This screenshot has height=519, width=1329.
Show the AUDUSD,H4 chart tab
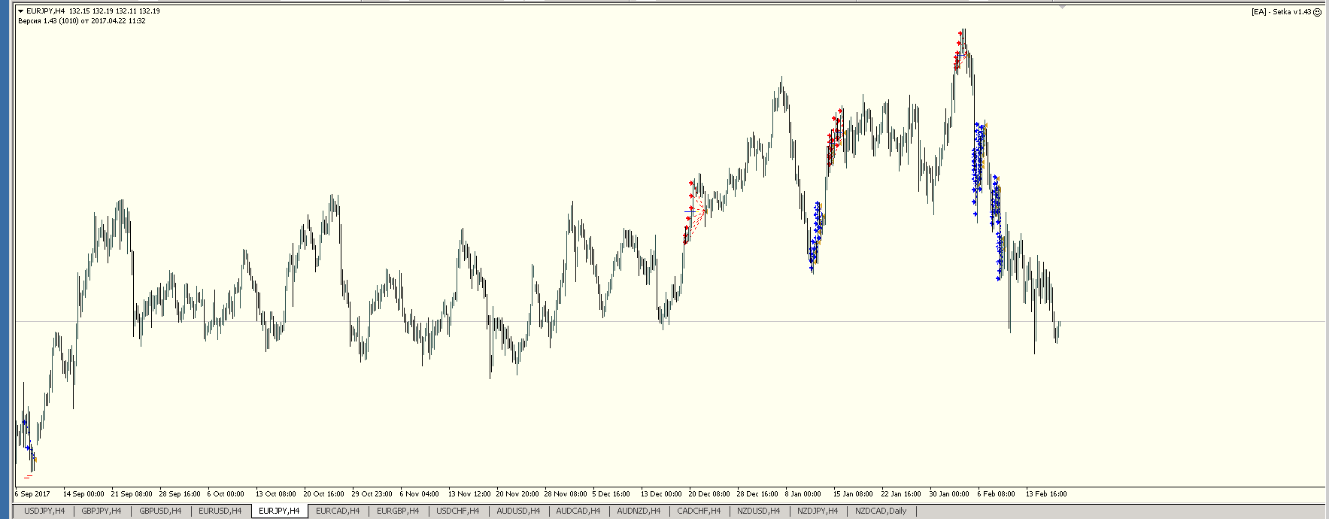tap(518, 511)
